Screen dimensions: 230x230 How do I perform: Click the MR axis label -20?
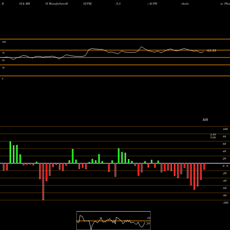pyautogui.click(x=224, y=173)
